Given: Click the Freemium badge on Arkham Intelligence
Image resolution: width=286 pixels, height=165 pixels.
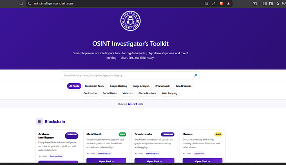Looking at the screenshot, I should 71,136.
